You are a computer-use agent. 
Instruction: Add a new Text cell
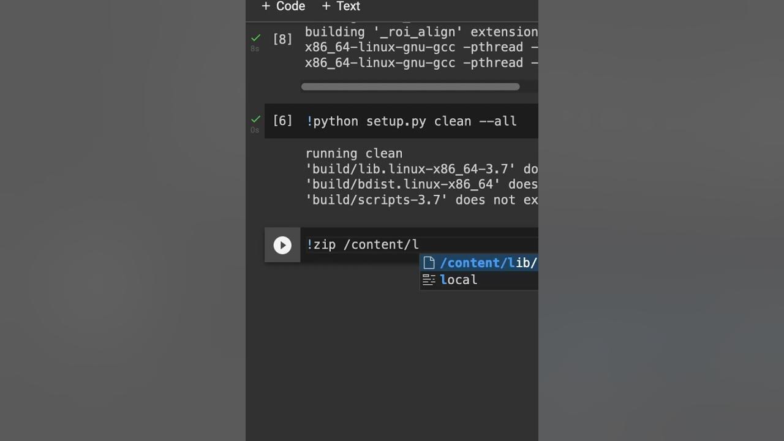point(341,6)
